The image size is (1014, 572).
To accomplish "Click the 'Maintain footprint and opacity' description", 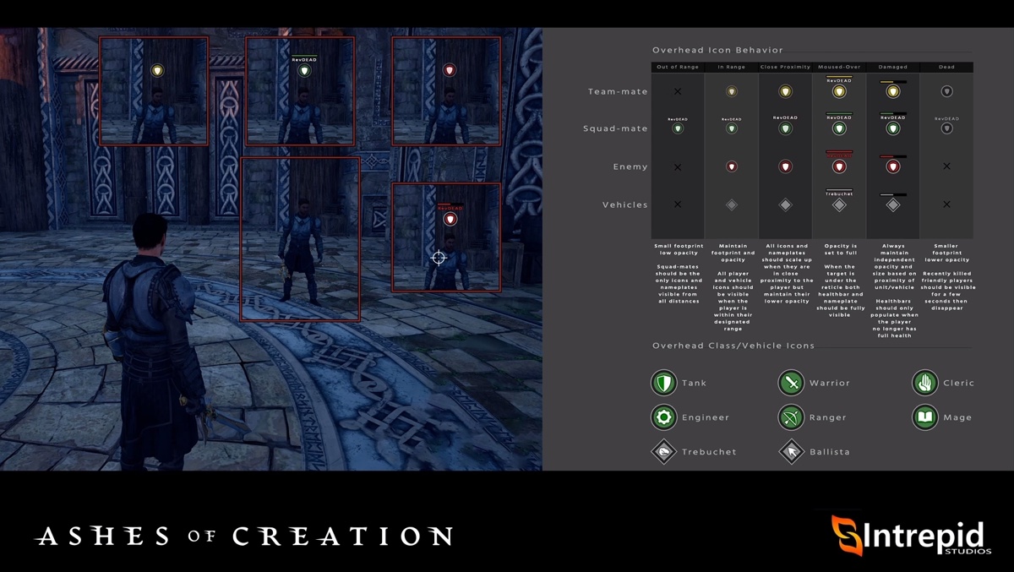I will click(732, 253).
